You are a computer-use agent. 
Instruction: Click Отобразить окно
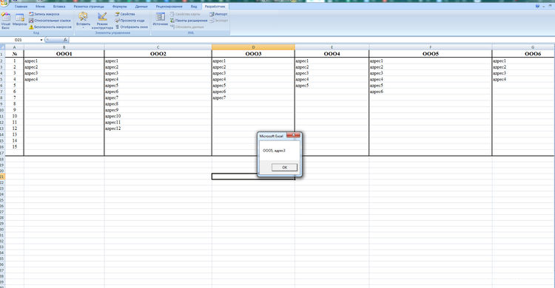point(131,27)
